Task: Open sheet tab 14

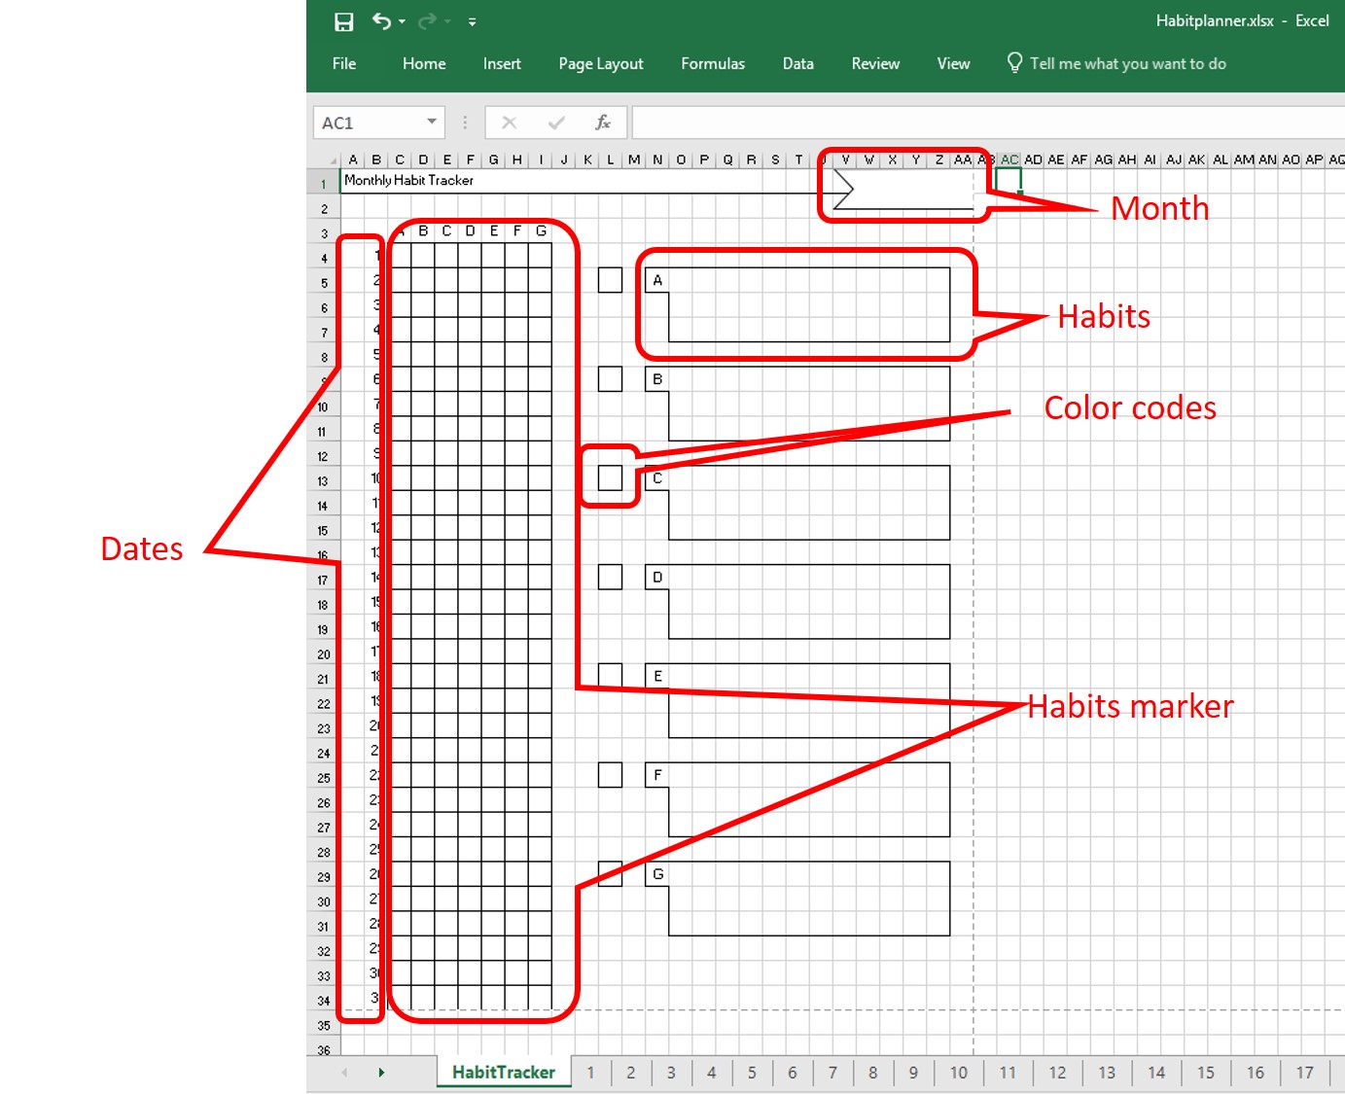Action: pos(1156,1072)
